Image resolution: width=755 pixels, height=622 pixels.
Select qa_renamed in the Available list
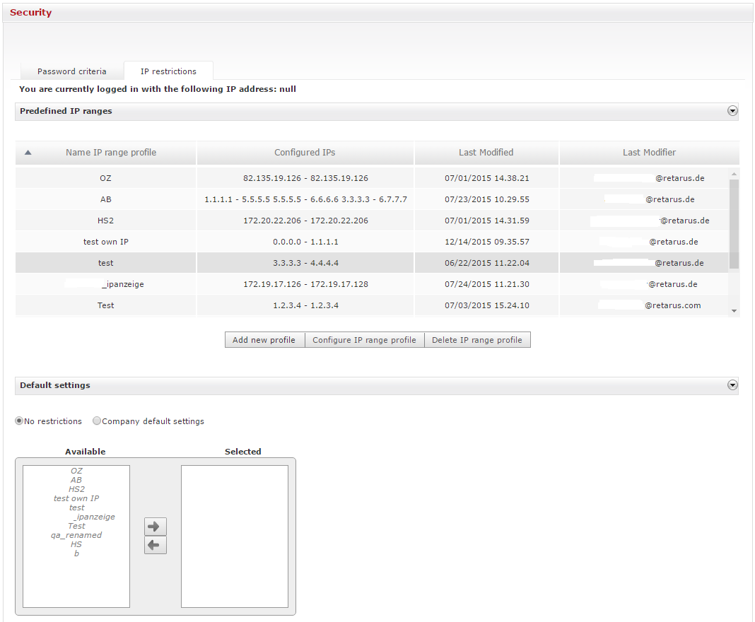coord(76,535)
